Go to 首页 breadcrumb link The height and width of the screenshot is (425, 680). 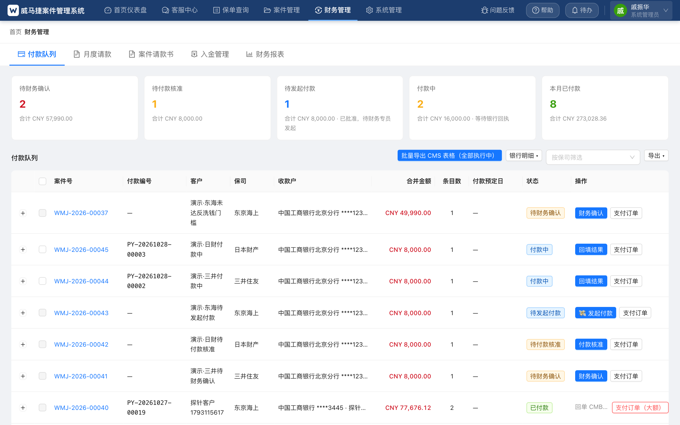coord(15,32)
